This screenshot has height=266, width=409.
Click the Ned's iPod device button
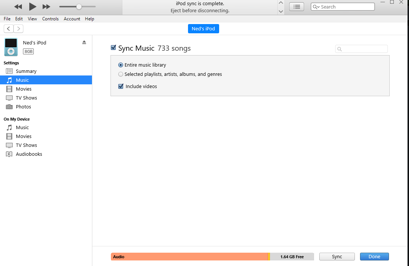click(x=204, y=28)
